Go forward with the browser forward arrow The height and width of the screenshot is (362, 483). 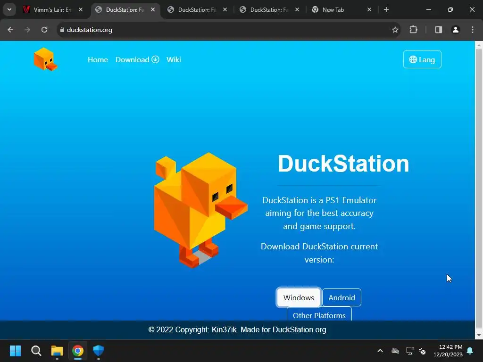coord(27,30)
